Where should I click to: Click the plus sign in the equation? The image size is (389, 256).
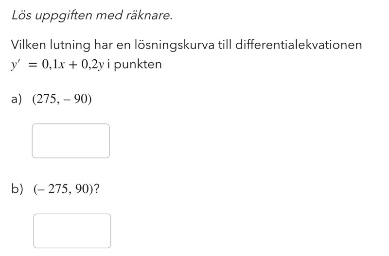pyautogui.click(x=73, y=64)
